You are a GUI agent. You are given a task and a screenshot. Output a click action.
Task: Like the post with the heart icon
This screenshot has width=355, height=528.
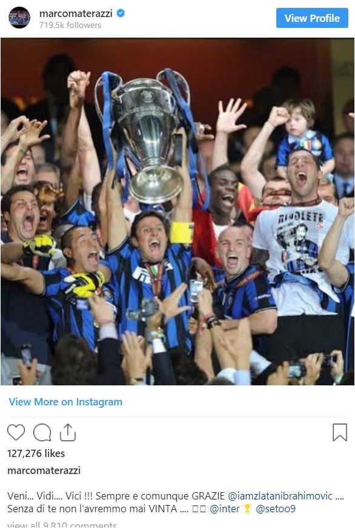tap(16, 432)
